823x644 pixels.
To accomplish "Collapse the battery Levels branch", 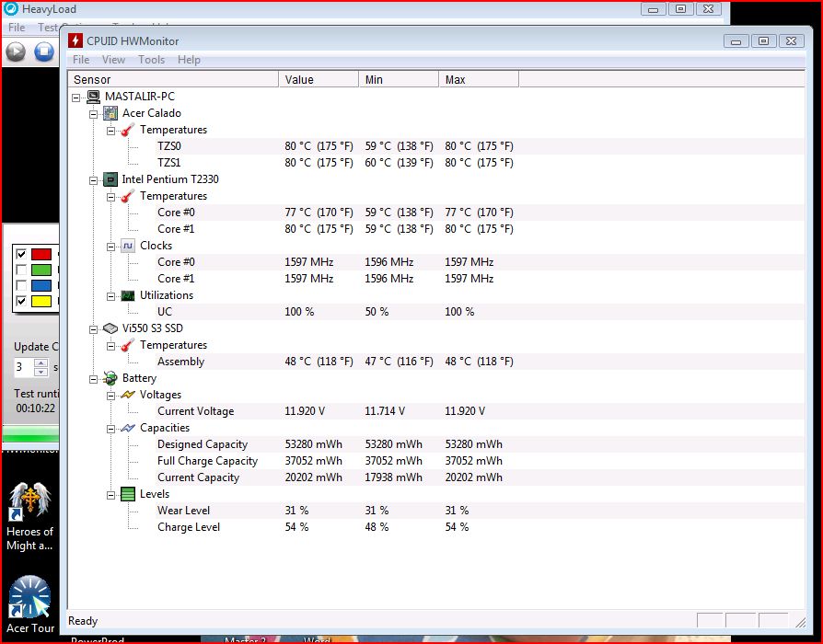I will click(110, 494).
